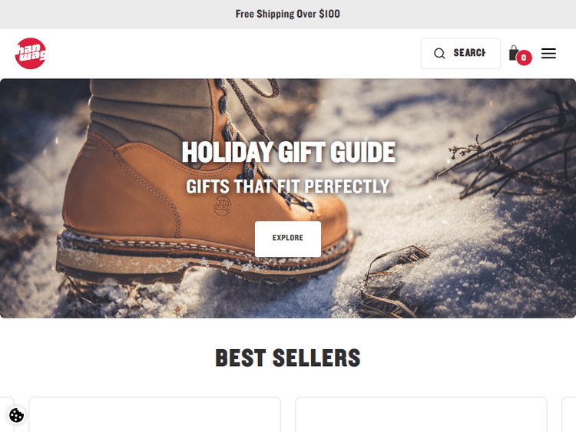The height and width of the screenshot is (432, 576).
Task: Open the second full best seller card
Action: pos(421,414)
